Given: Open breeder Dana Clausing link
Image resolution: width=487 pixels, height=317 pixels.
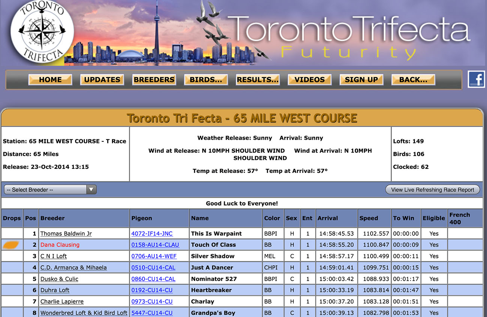Looking at the screenshot, I should coord(60,245).
